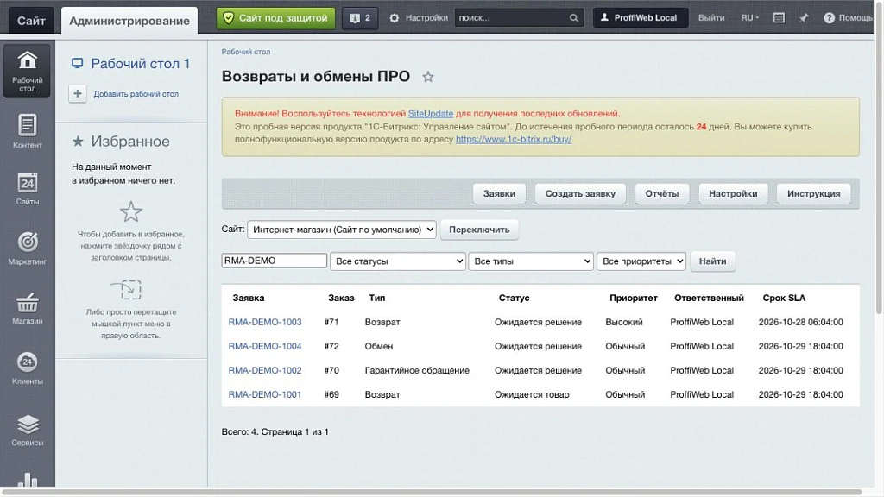Click order number #72 cell

(331, 346)
